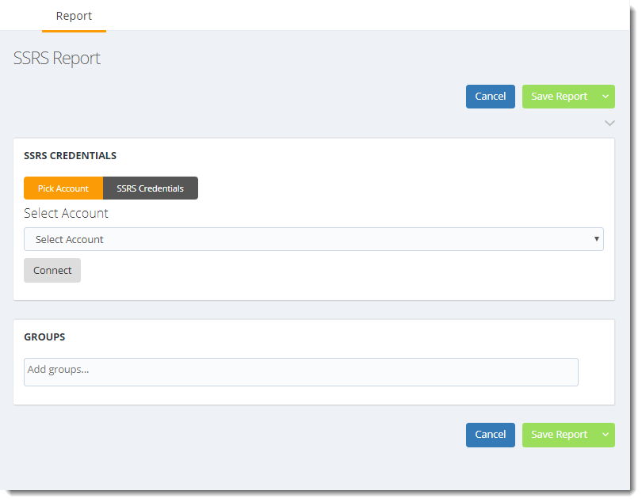Click the top Cancel button

490,97
